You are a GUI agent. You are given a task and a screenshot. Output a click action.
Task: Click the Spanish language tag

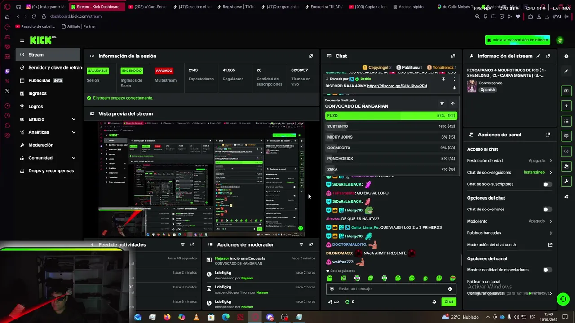pyautogui.click(x=488, y=90)
